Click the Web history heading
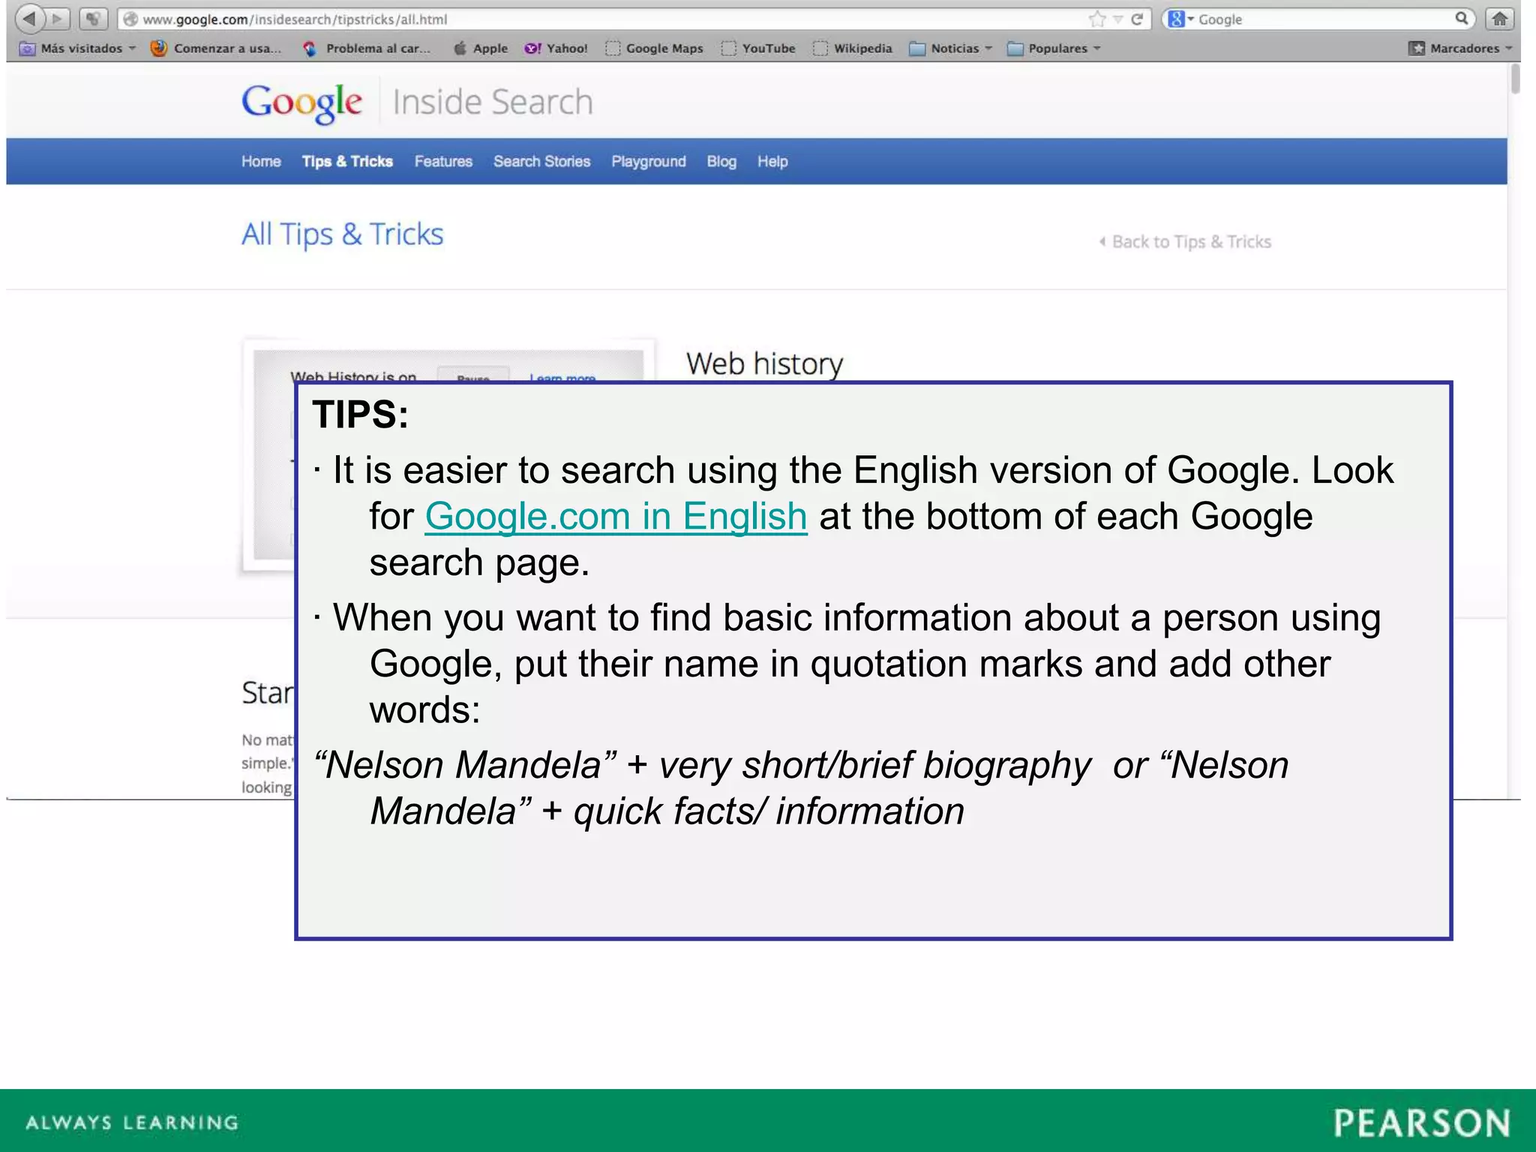This screenshot has width=1536, height=1152. (x=764, y=364)
